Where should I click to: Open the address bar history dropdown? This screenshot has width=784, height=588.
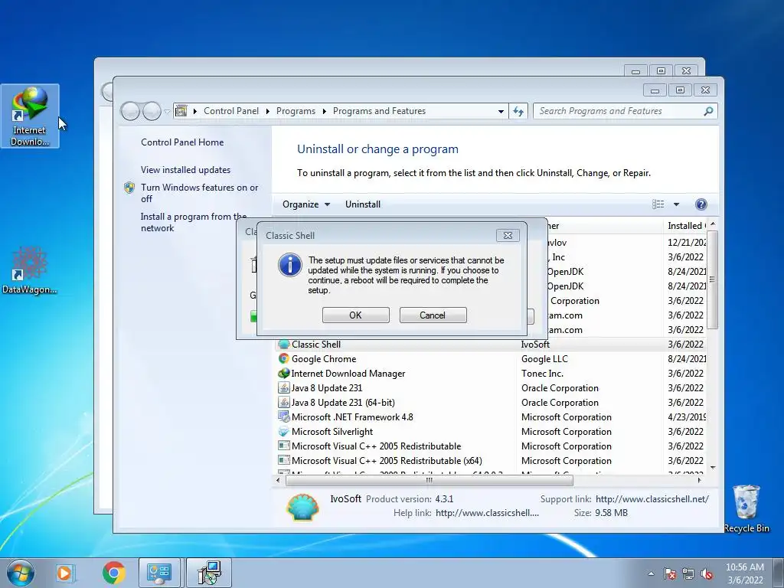501,111
